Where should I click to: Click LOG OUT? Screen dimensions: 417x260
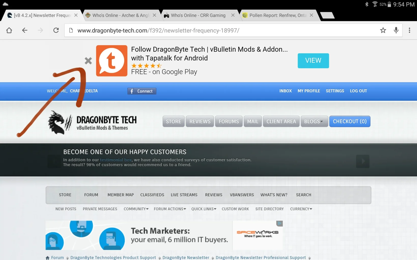(358, 91)
